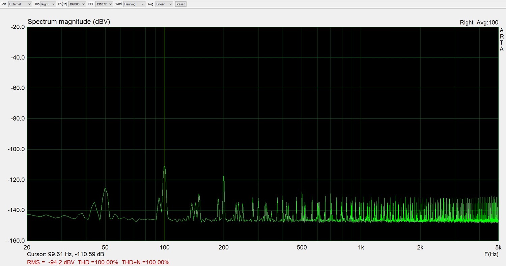This screenshot has height=266, width=506.
Task: Open the Inp channel dropdown showing Right
Action: point(48,4)
